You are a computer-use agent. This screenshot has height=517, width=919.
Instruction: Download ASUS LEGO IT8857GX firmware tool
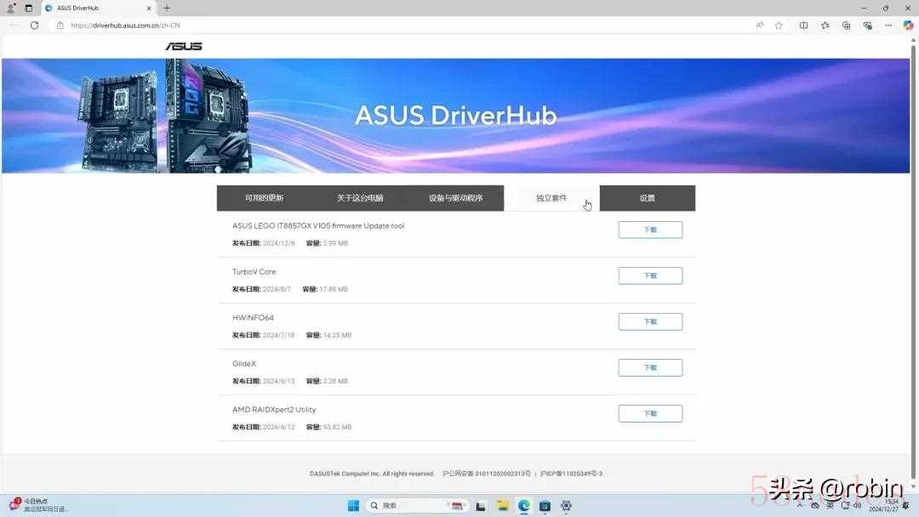650,230
